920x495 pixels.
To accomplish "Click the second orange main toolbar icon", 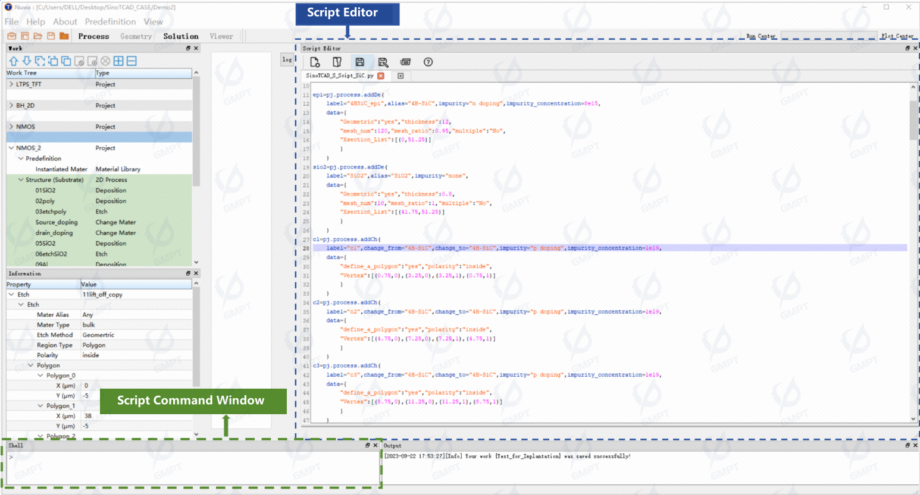I will point(25,36).
